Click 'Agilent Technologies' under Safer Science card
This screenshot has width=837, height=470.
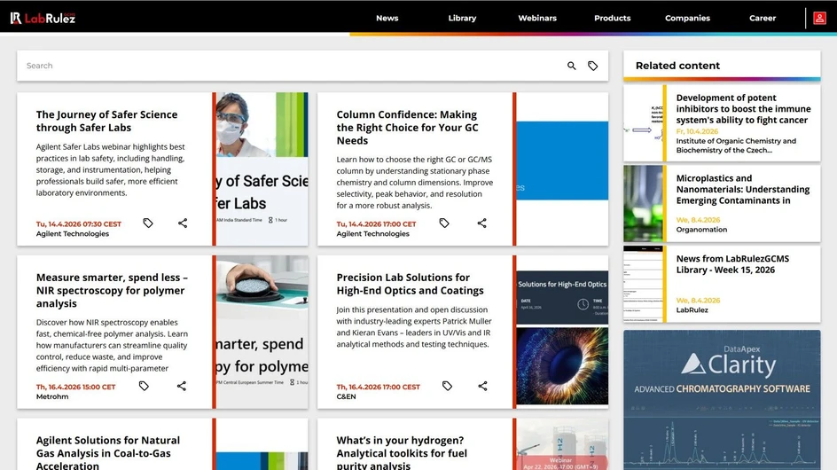point(73,234)
